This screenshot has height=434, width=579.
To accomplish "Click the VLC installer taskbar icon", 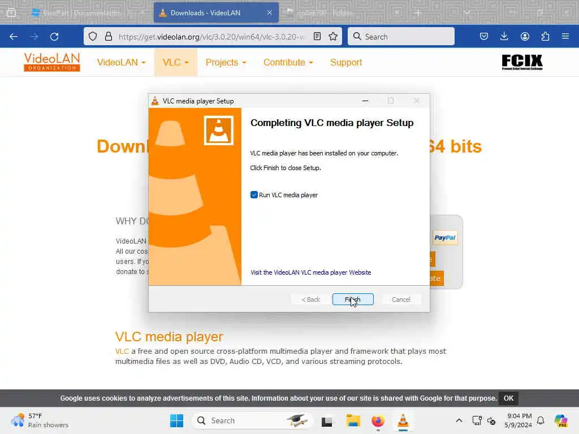I will coord(403,420).
